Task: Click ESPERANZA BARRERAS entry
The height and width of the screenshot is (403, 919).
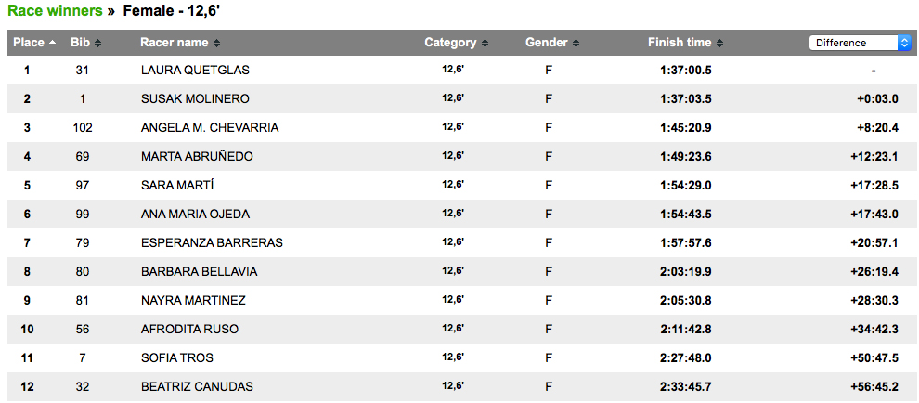Action: click(x=213, y=243)
